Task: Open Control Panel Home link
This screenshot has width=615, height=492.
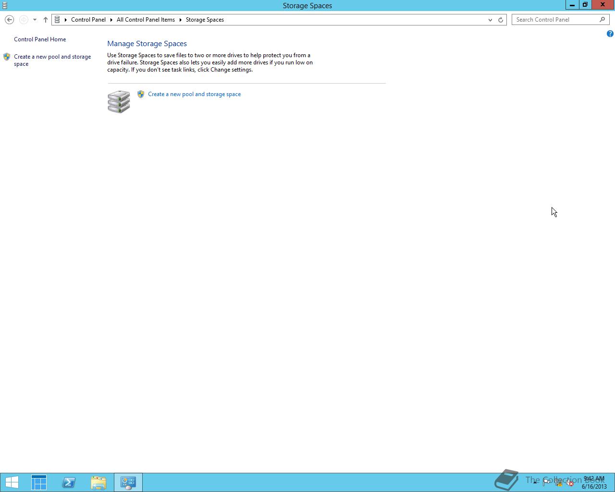Action: 40,39
